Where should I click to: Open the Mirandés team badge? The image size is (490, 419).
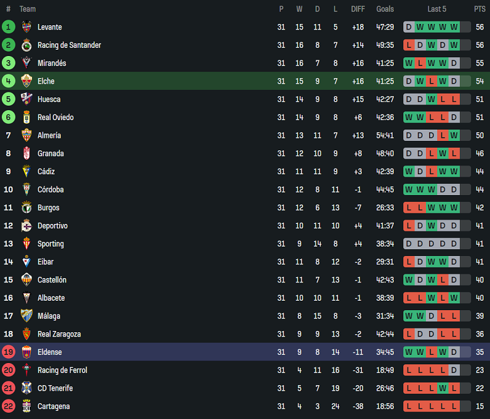coord(26,63)
